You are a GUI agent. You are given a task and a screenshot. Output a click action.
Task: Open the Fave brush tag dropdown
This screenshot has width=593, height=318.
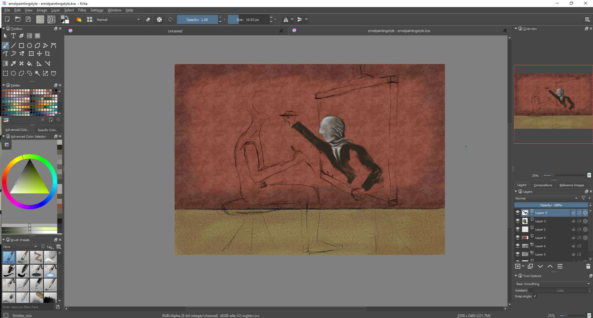point(20,247)
